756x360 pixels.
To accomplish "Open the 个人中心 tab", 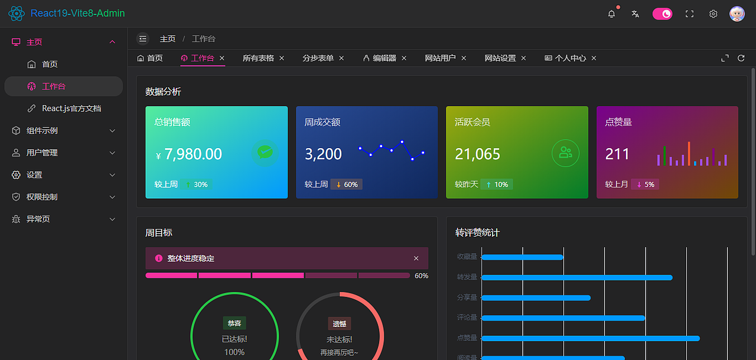I will tap(565, 58).
